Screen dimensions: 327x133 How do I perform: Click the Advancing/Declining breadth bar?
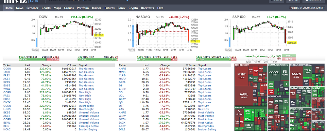click(39, 59)
